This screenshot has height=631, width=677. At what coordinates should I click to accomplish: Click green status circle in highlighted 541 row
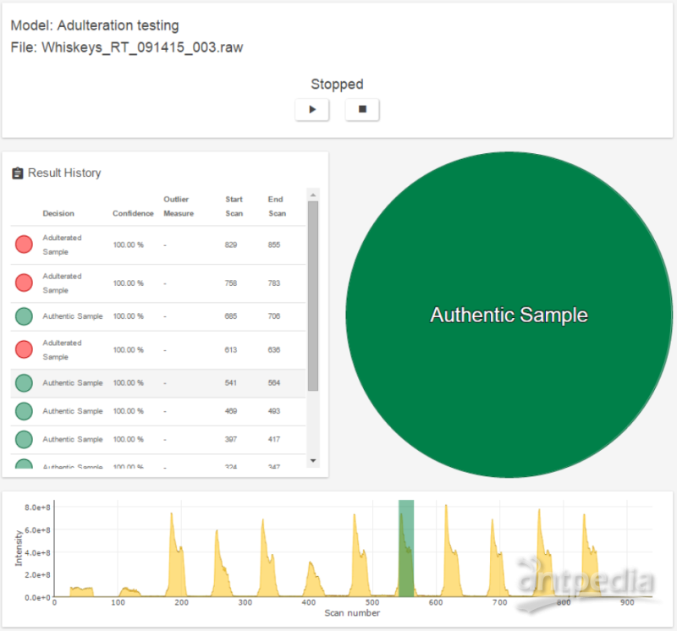point(24,383)
